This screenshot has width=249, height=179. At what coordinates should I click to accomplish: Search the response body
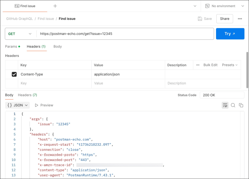(233, 105)
